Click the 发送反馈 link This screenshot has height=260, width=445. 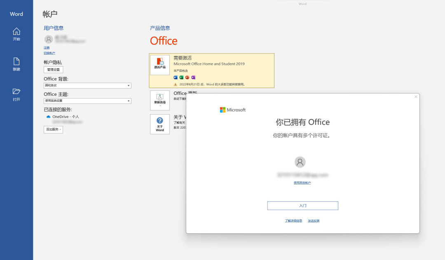[x=314, y=221]
